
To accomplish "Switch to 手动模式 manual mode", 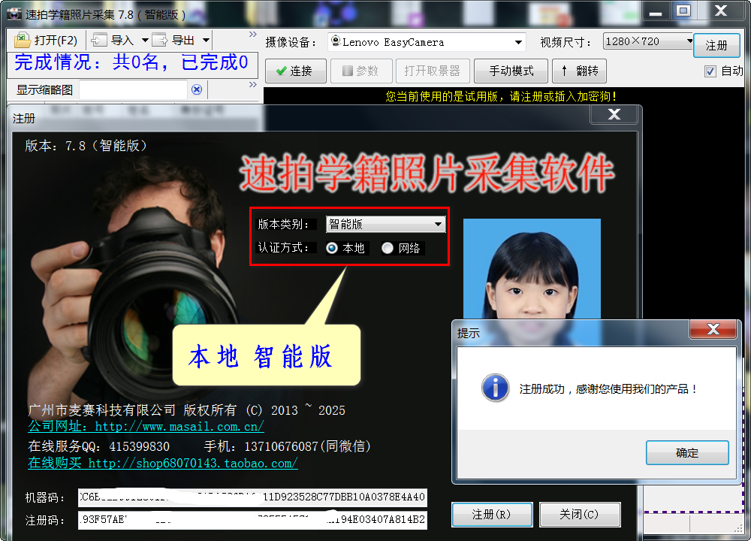I will click(x=511, y=71).
